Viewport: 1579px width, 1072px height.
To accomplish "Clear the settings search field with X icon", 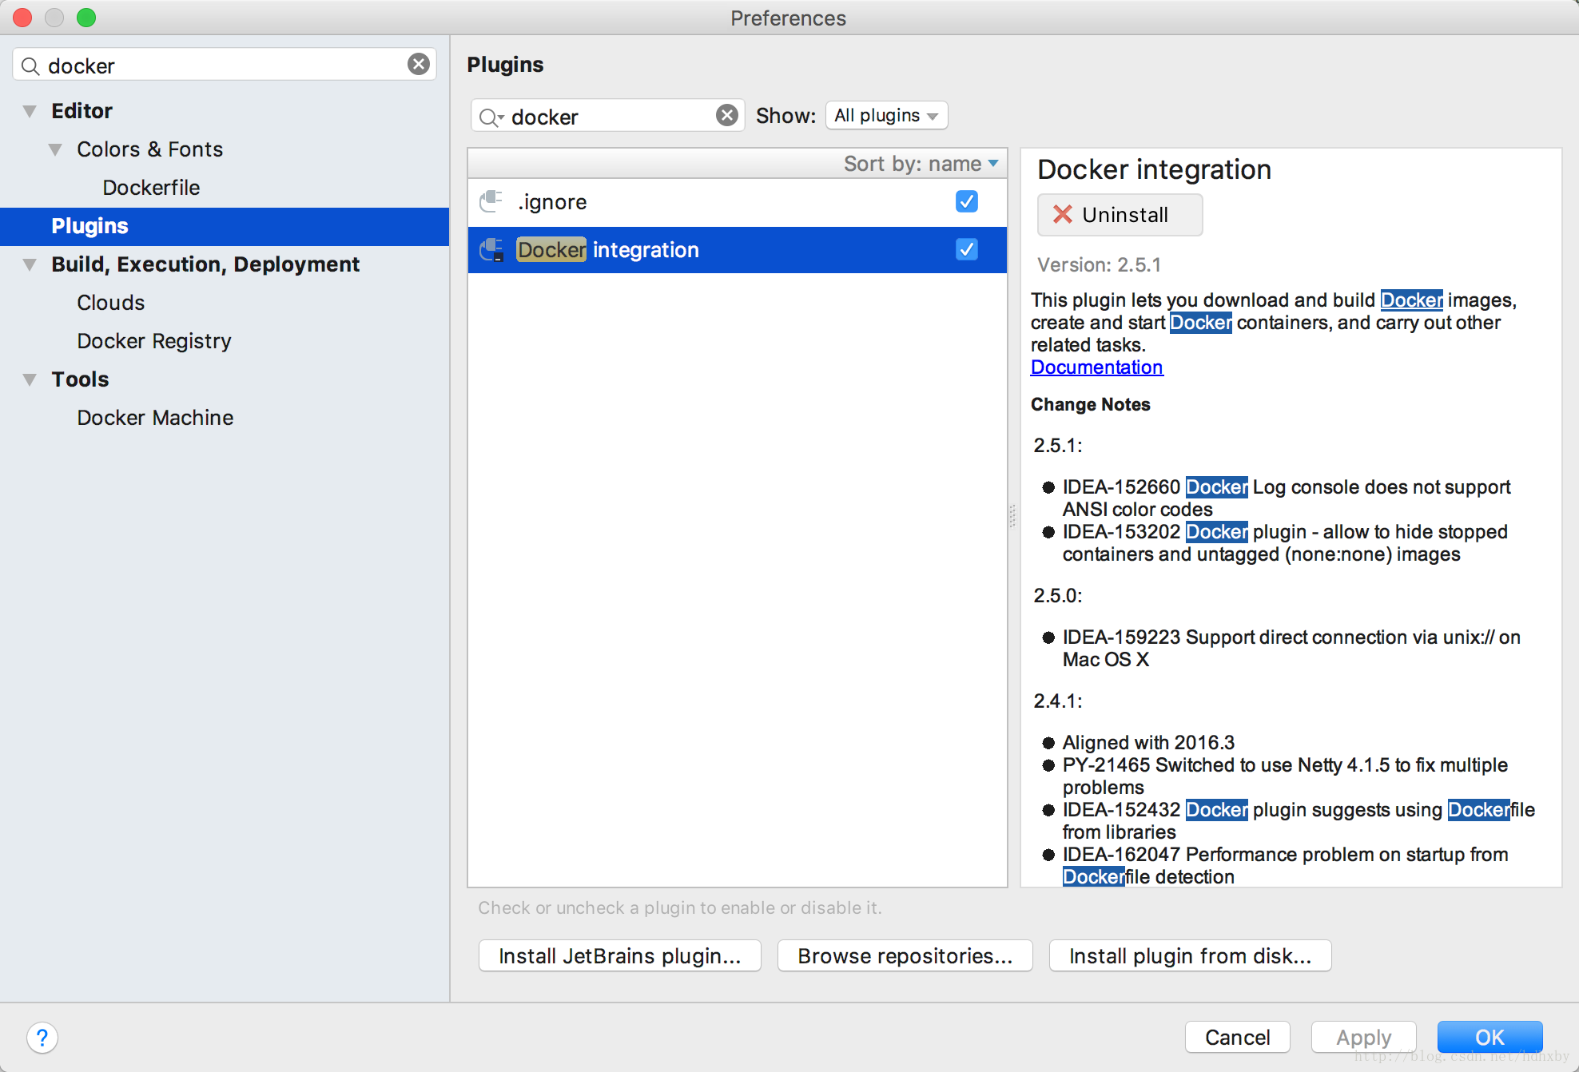I will coord(419,64).
